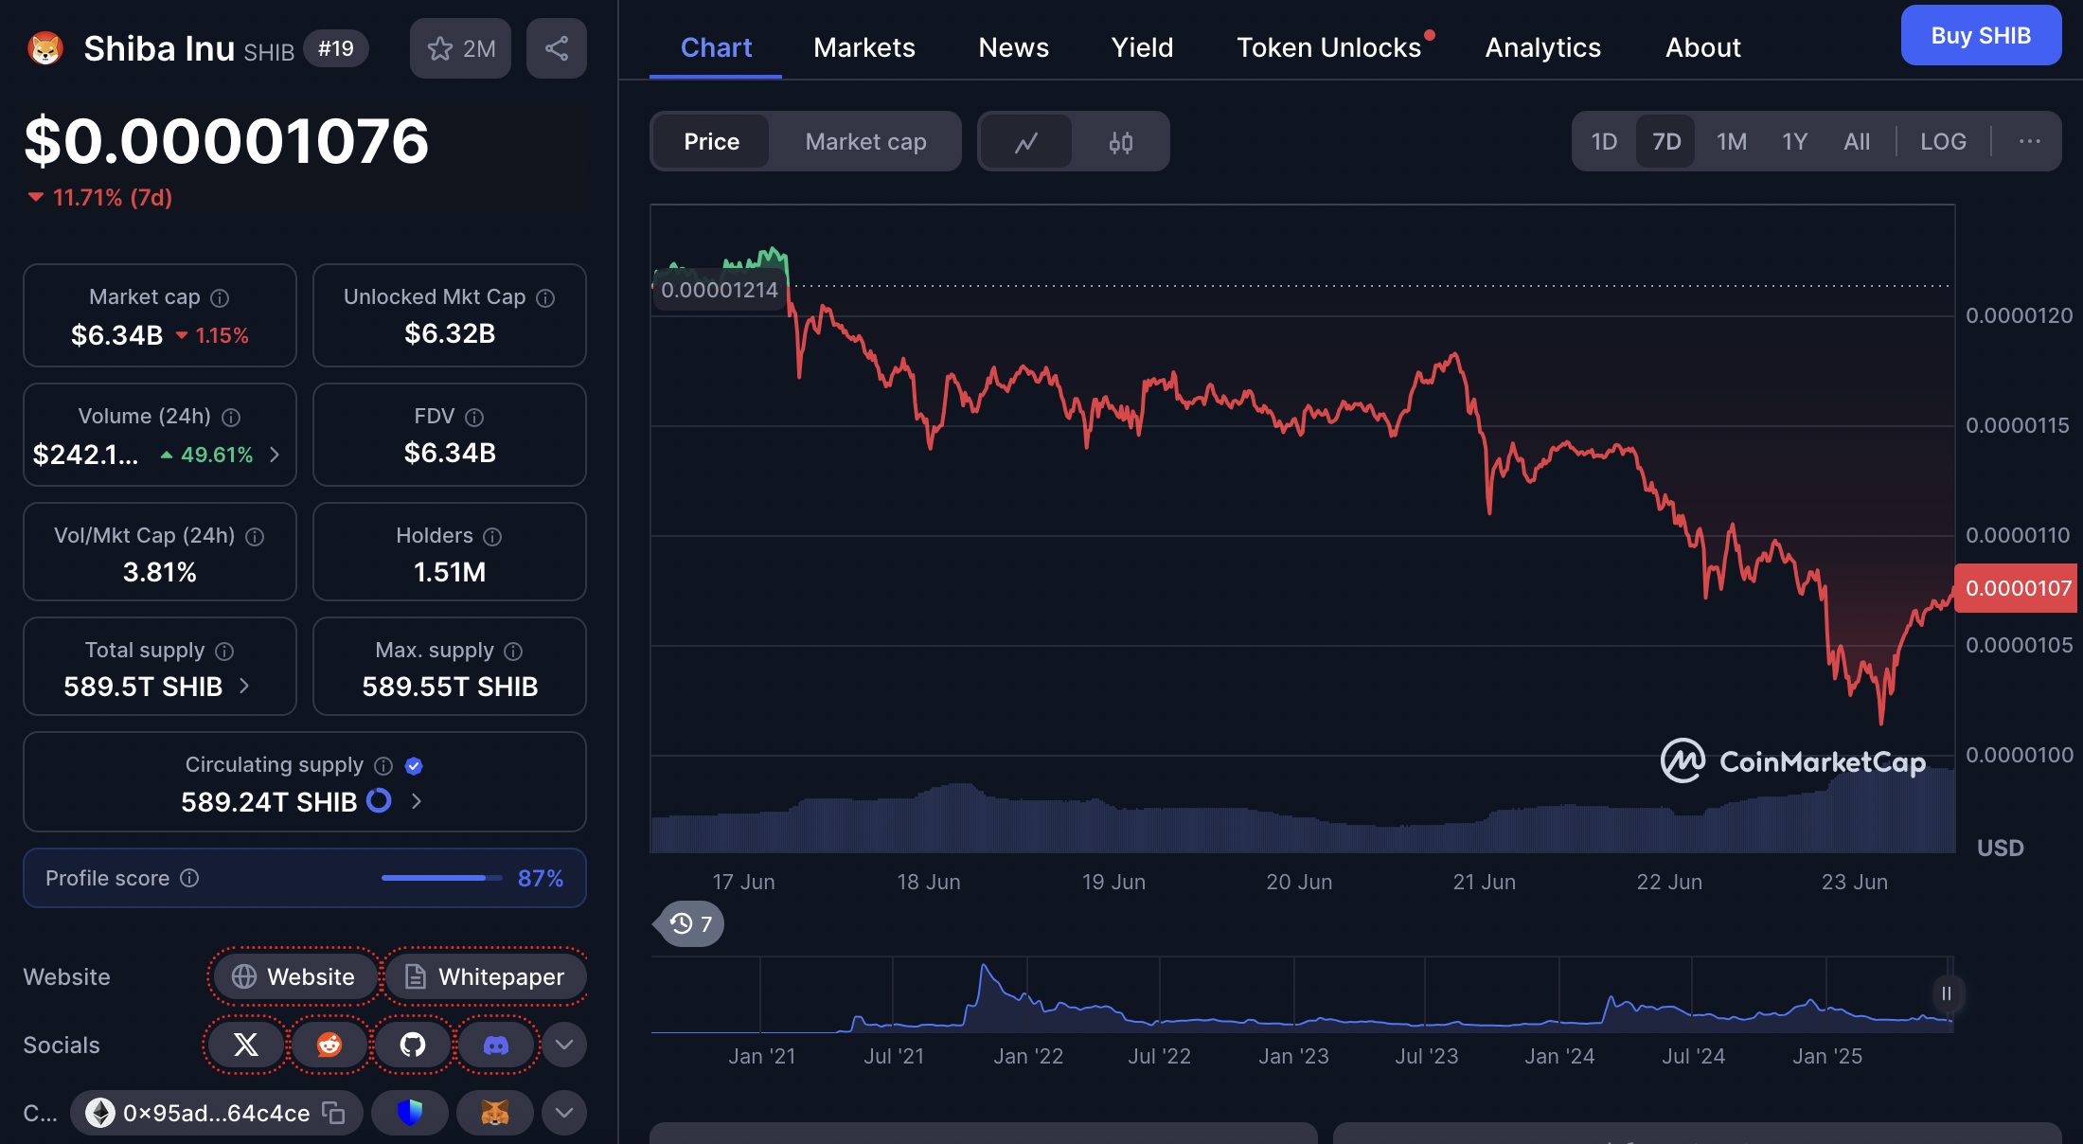This screenshot has height=1144, width=2083.
Task: Click the Shiba Inu coin logo
Action: coord(45,48)
